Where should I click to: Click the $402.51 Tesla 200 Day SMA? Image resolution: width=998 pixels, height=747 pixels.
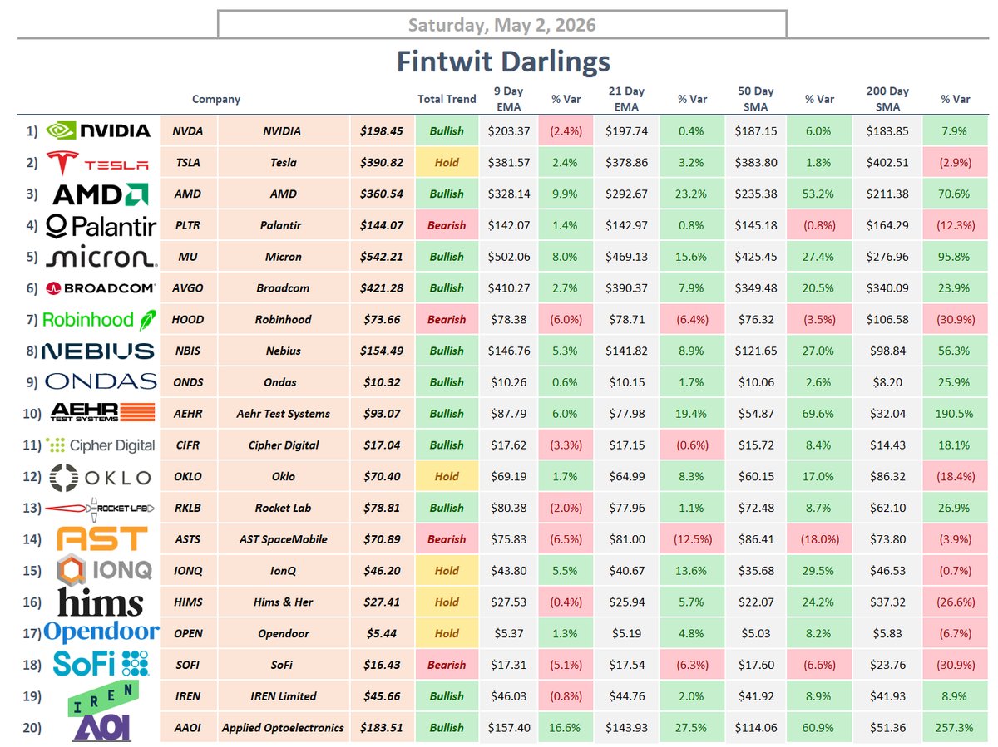[887, 162]
